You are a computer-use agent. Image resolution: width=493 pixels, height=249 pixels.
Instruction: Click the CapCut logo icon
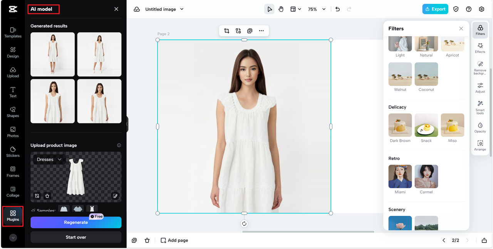[13, 9]
